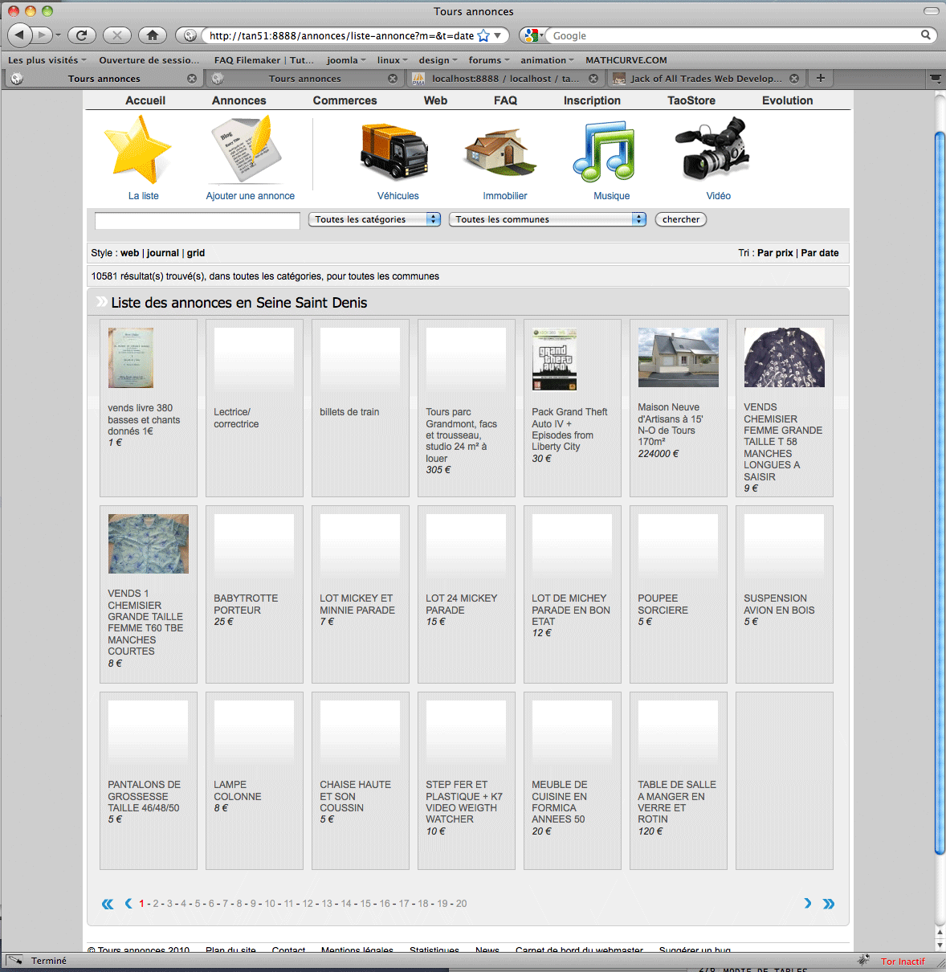Open the dark floral shirt thumbnail
This screenshot has height=972, width=946.
click(785, 357)
